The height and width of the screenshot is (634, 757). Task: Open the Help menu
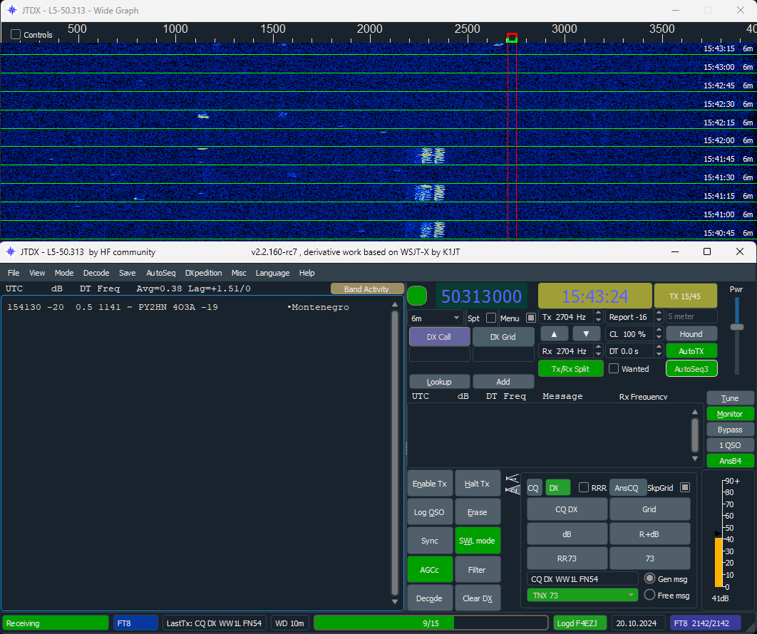click(x=307, y=273)
